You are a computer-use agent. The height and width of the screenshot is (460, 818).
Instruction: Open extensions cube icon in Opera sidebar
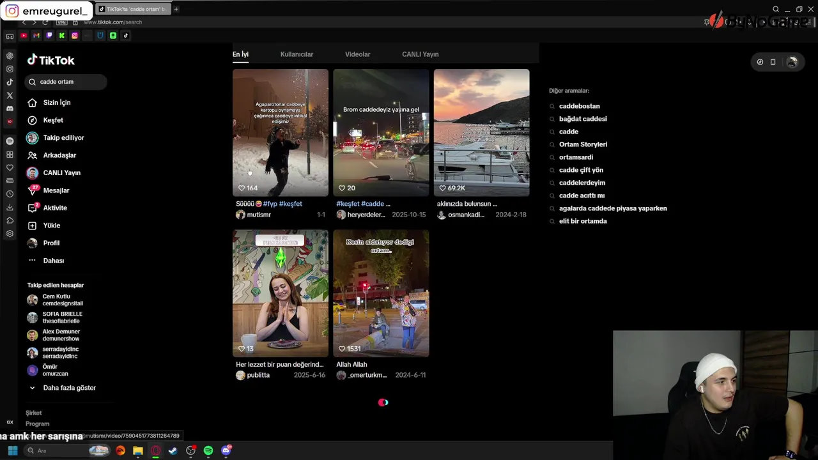(10, 220)
